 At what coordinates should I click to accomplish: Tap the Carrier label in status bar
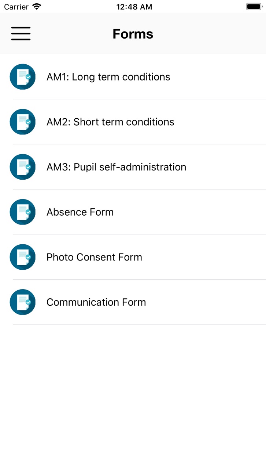(x=16, y=7)
